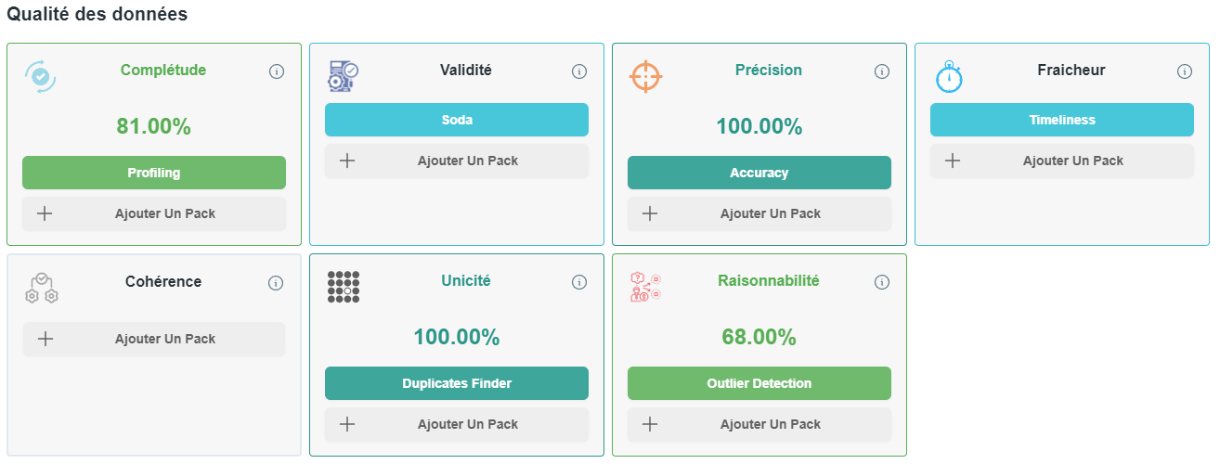Click Ajouter Un Pack under Soda
Viewport: 1220px width, 464px height.
[x=457, y=161]
